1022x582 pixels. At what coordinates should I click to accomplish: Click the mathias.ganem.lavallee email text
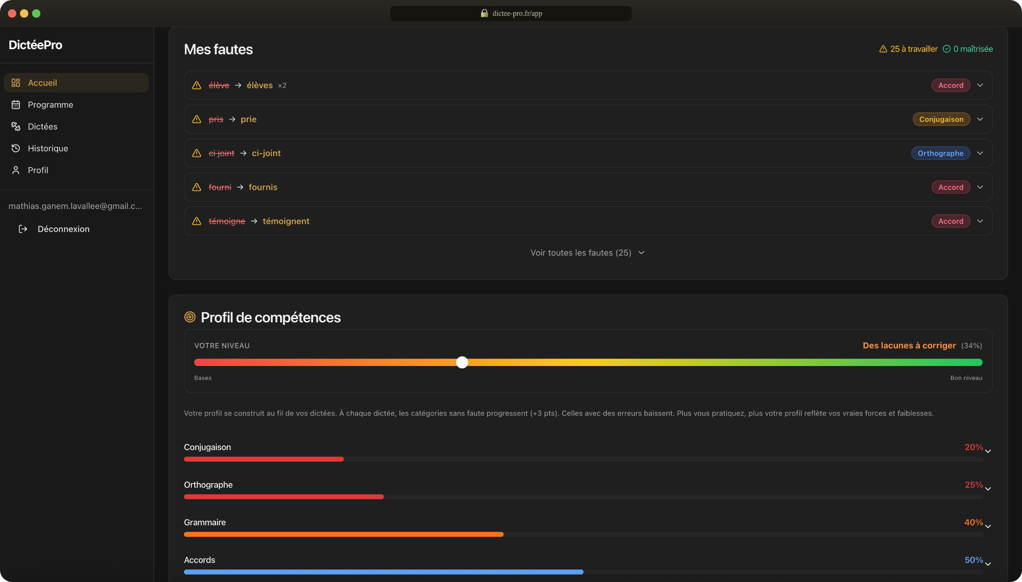(x=75, y=206)
